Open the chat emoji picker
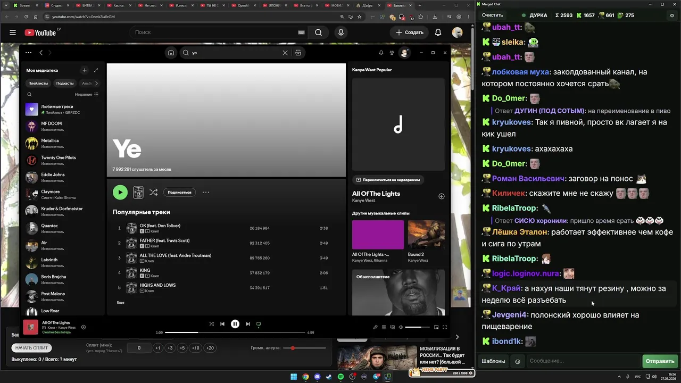 coord(518,362)
